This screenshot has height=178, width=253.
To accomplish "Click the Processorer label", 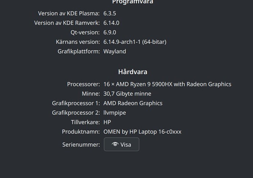I will pos(84,84).
